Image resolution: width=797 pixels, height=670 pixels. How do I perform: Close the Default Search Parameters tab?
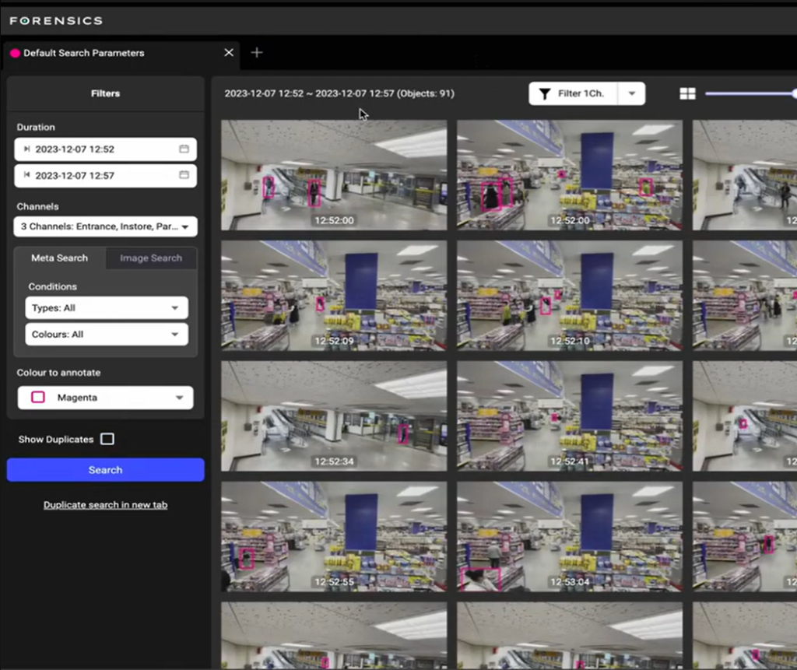[229, 53]
